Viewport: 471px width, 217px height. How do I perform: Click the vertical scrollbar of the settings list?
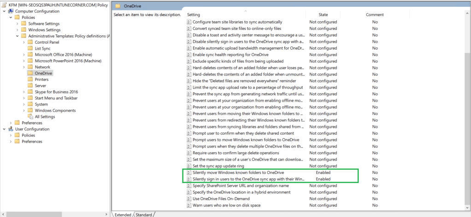click(x=467, y=115)
